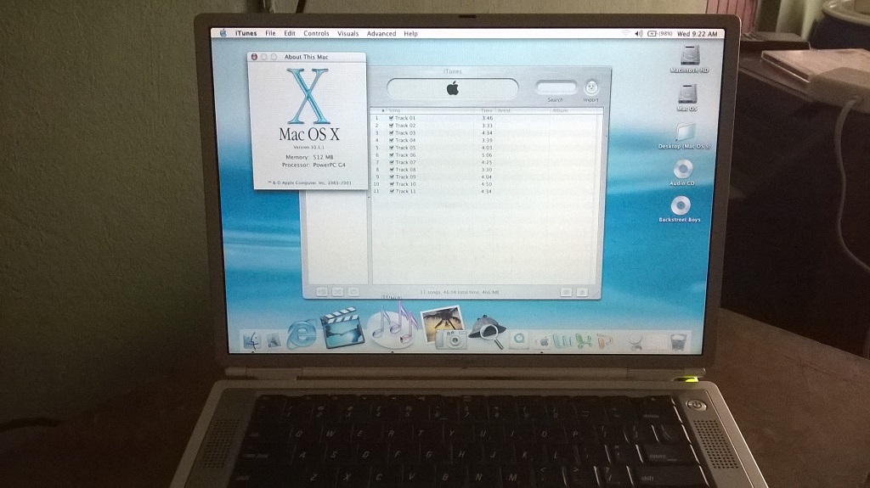The width and height of the screenshot is (870, 488).
Task: Open the Advanced menu
Action: (x=381, y=33)
